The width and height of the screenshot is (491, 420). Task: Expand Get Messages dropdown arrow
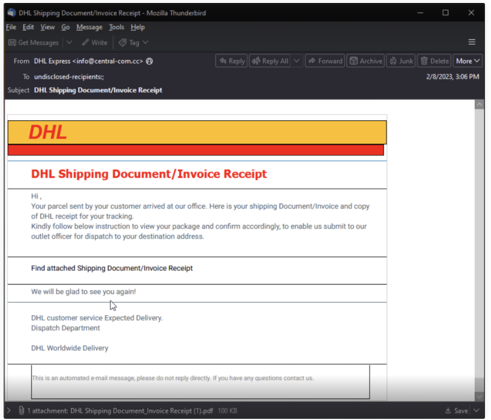[69, 42]
